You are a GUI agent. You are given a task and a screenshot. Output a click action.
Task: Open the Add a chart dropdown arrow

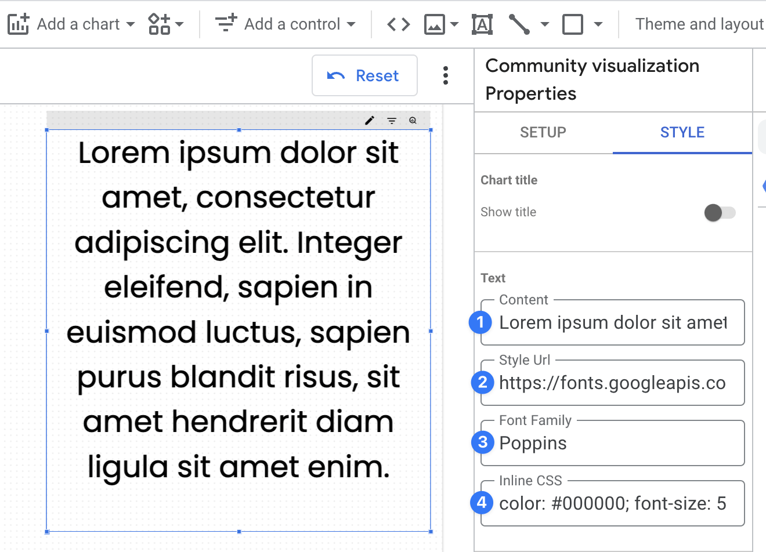tap(131, 24)
